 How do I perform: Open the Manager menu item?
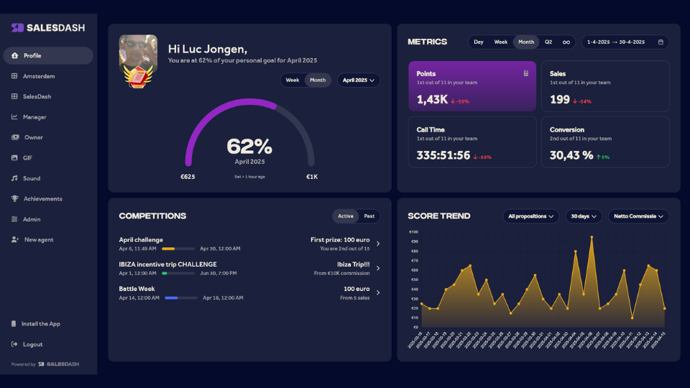point(48,117)
